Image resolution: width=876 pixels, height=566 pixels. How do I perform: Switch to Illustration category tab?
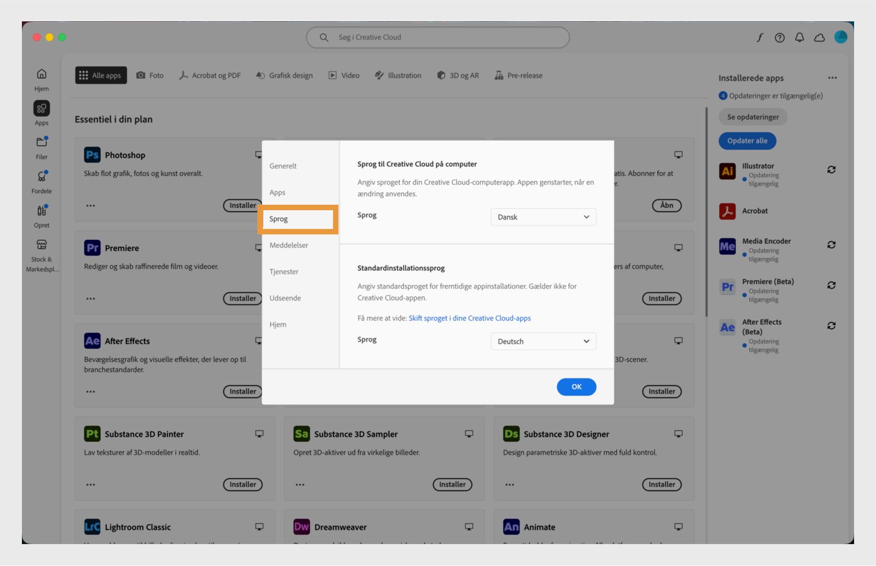click(x=398, y=76)
